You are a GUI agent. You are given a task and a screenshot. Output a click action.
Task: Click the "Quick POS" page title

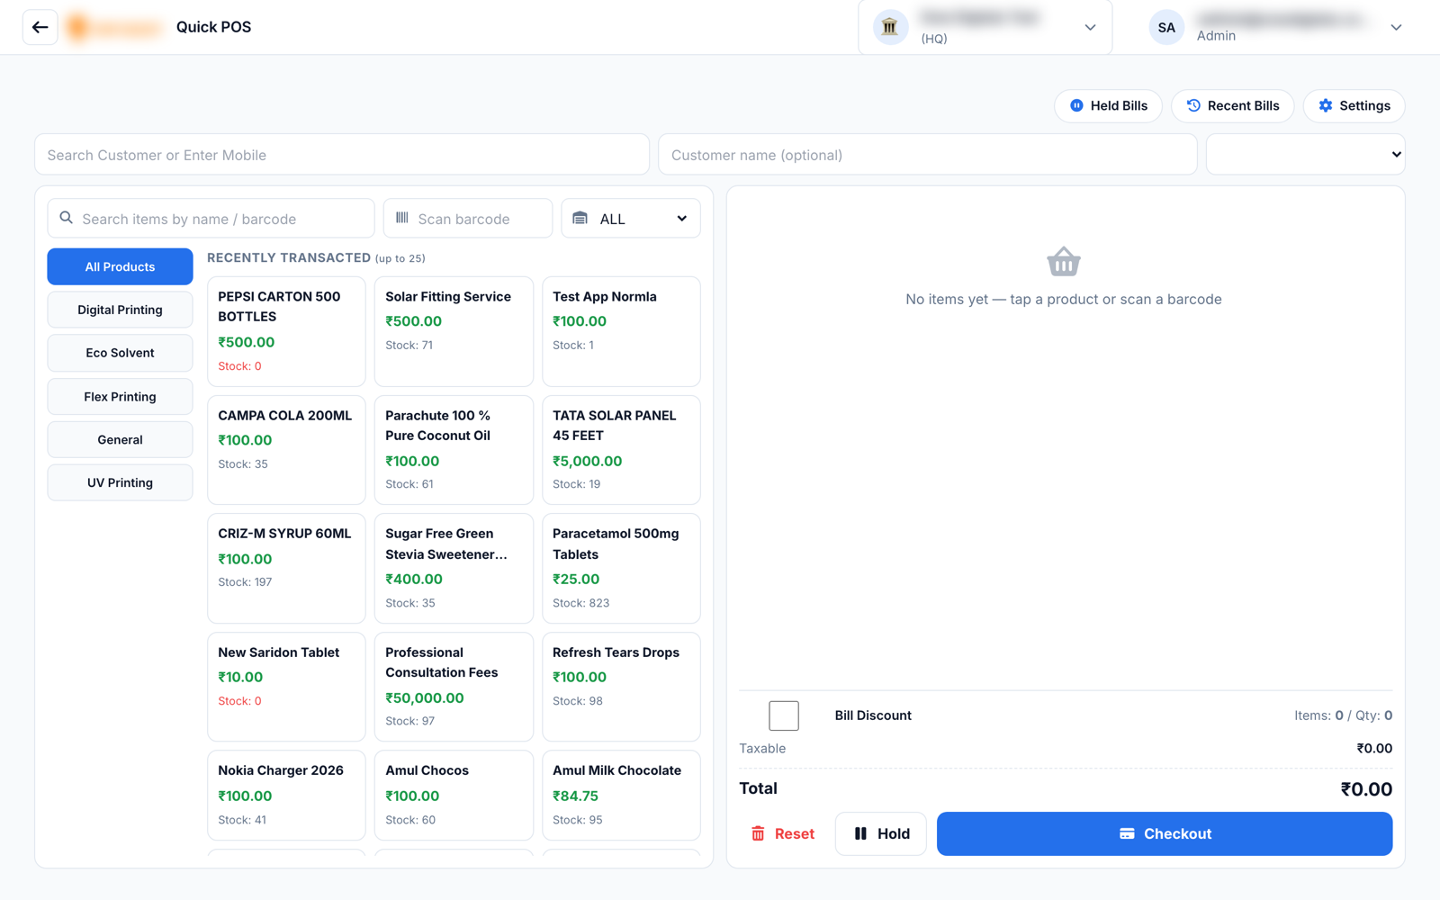213,27
